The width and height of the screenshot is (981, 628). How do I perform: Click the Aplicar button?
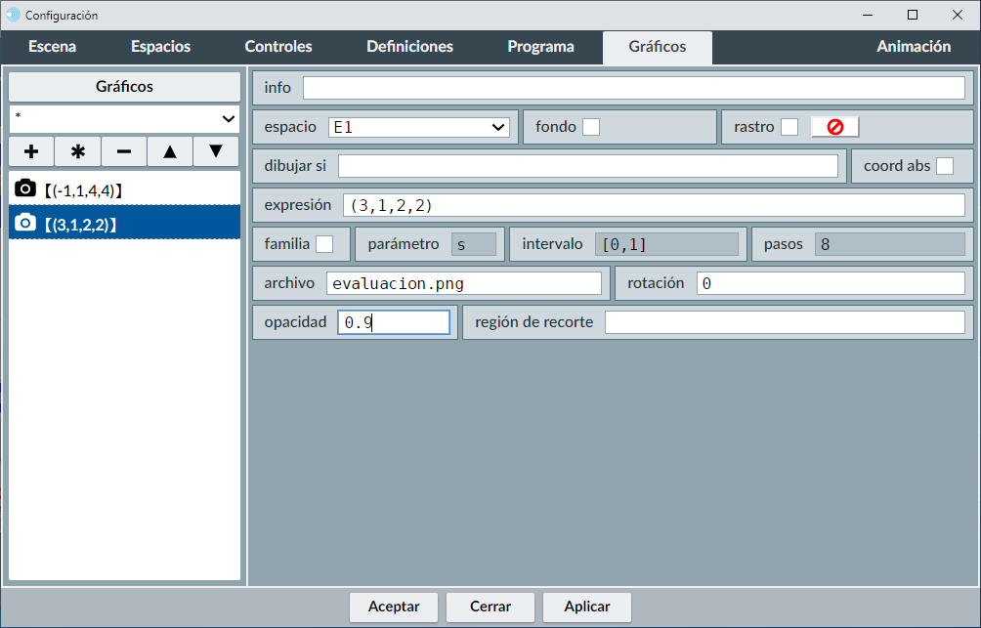coord(587,607)
